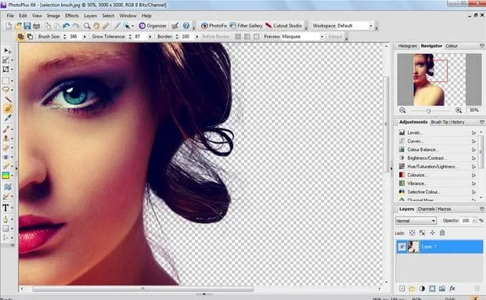Select the Eraser tool

click(x=6, y=148)
